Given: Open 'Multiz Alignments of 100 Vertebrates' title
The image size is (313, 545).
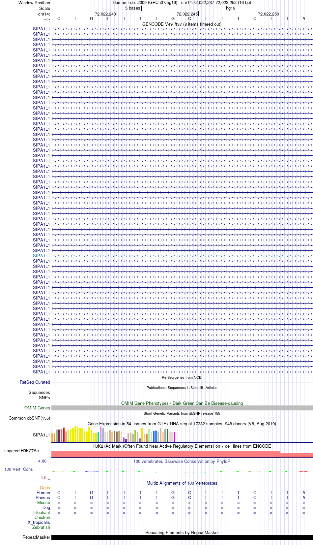Looking at the screenshot, I should click(182, 483).
